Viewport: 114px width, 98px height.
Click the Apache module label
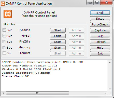25,30
